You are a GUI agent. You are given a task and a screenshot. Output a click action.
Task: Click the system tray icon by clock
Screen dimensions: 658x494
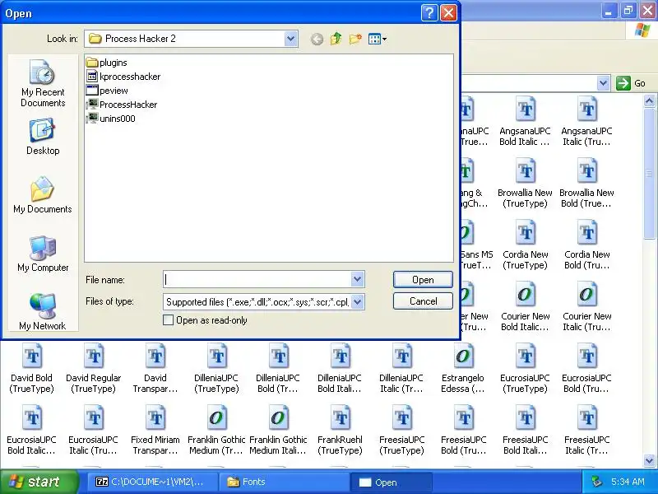(596, 482)
